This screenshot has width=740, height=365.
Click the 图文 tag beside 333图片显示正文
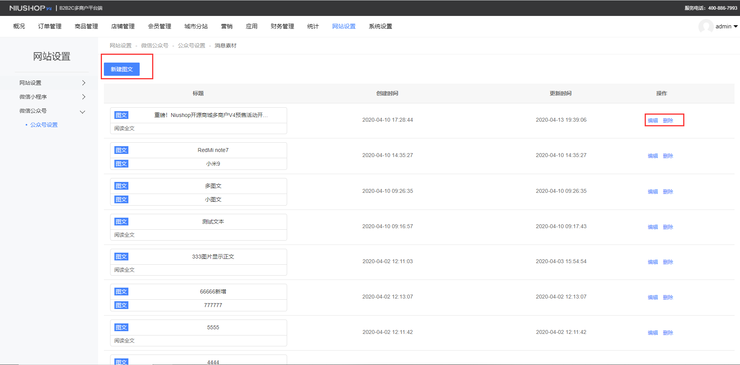click(121, 257)
